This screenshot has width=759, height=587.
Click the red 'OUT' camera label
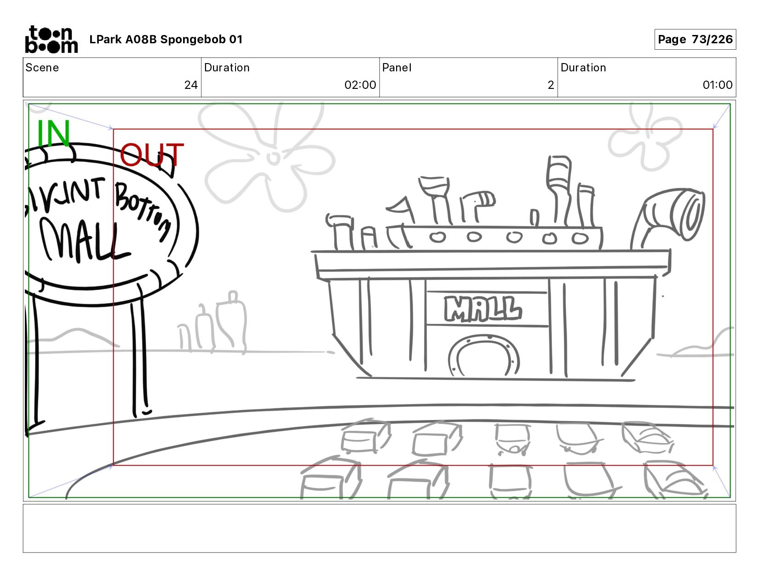152,155
